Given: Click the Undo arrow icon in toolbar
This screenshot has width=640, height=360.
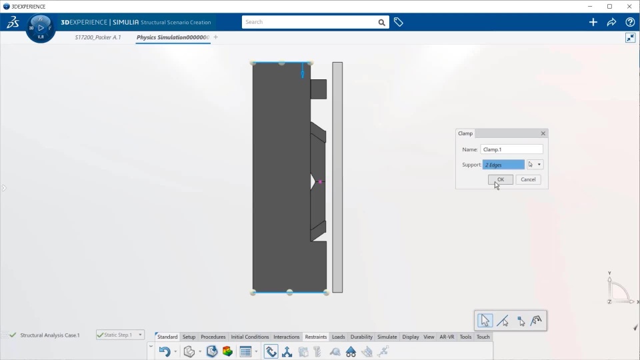Looking at the screenshot, I should click(165, 351).
